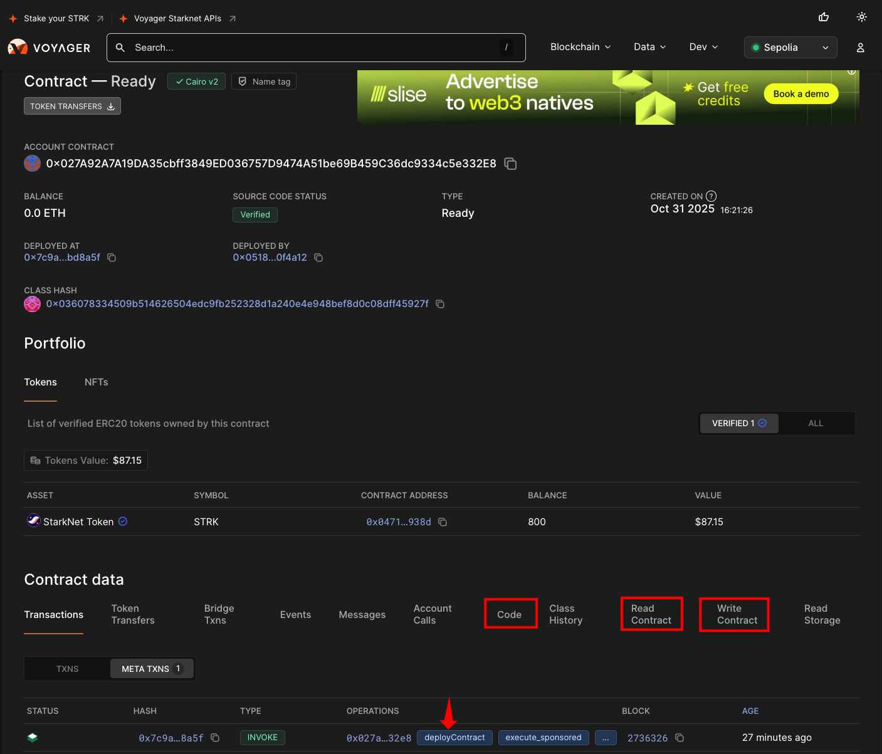
Task: Click the TOKEN TRANSFERS download icon
Action: [x=111, y=106]
